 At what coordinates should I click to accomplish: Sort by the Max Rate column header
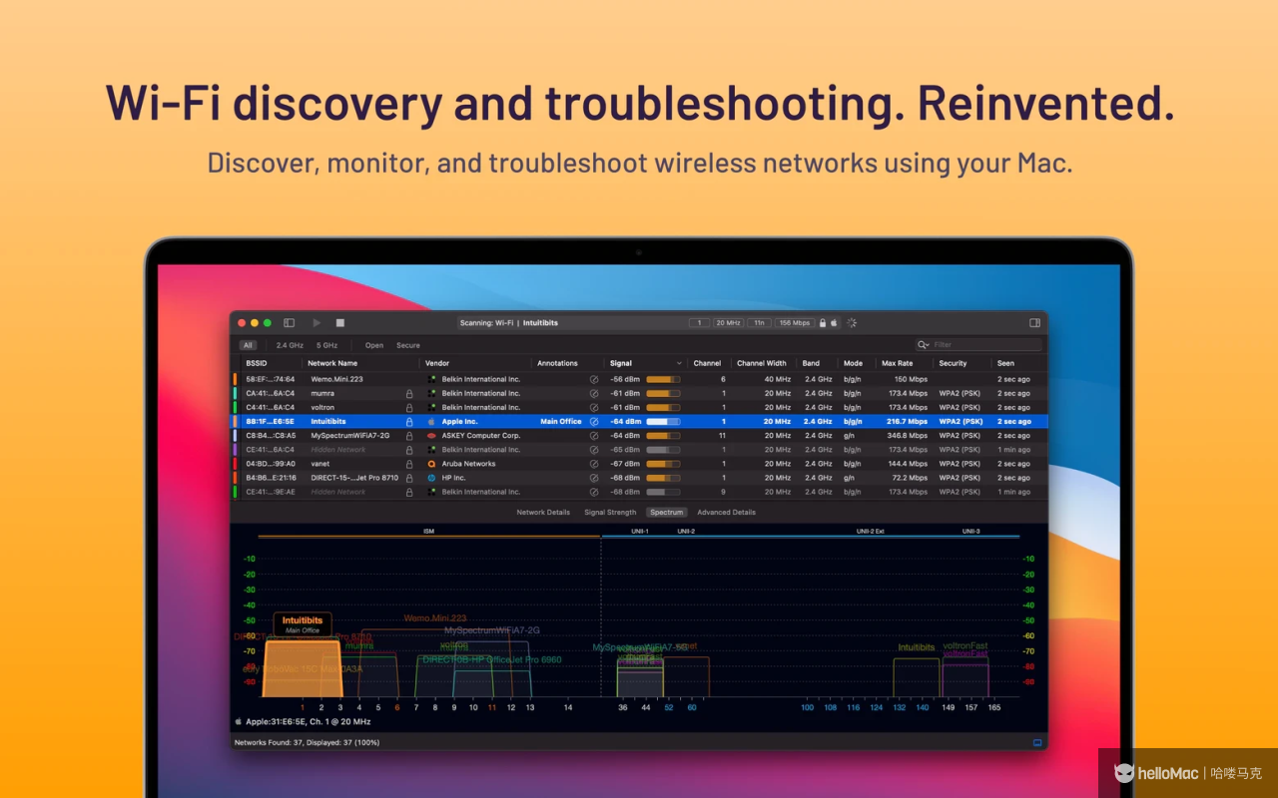click(898, 363)
